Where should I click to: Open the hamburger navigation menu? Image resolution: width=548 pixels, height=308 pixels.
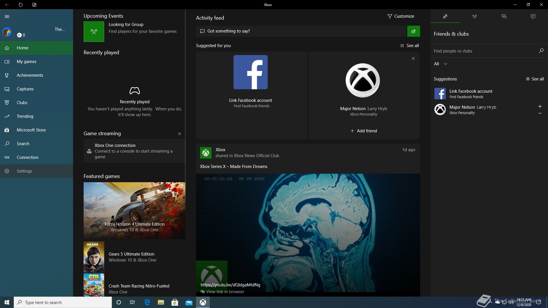7,17
